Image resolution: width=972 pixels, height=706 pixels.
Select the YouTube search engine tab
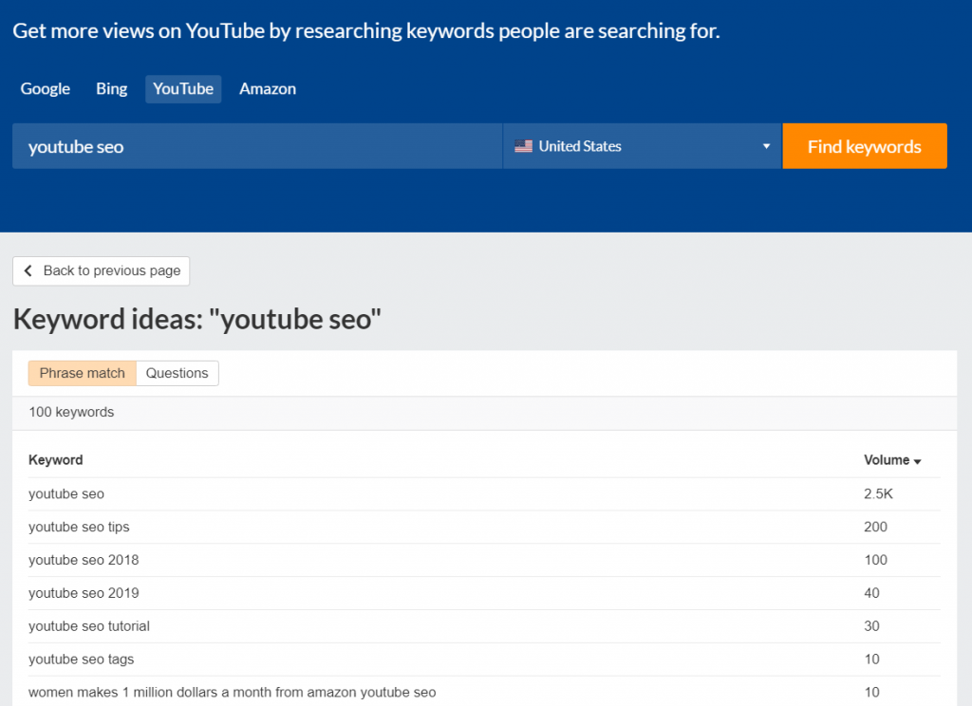point(183,88)
